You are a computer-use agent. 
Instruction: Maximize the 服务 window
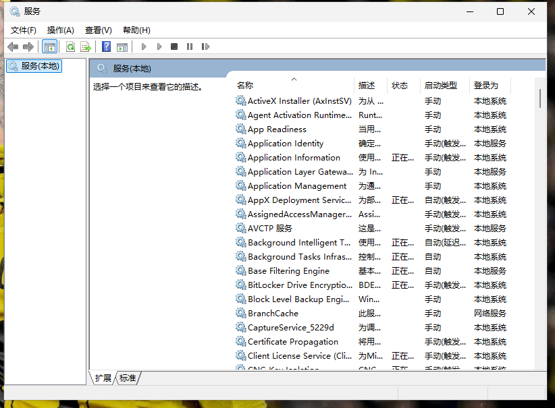coord(500,11)
